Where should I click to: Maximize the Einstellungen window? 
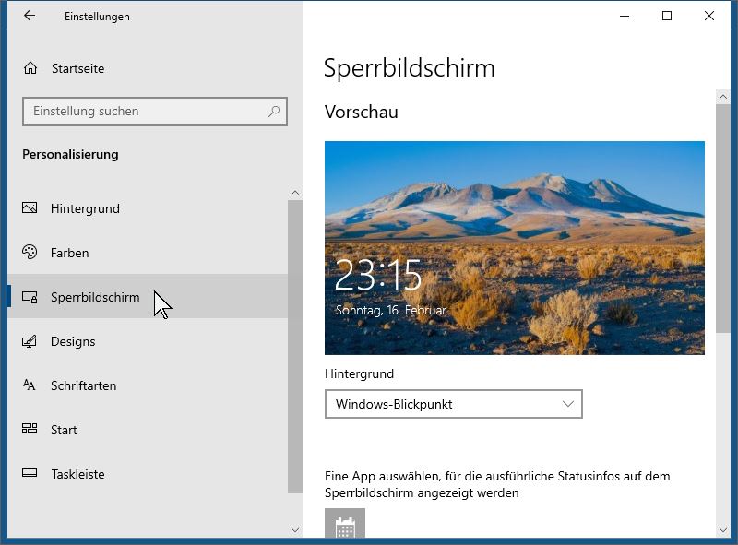point(667,16)
